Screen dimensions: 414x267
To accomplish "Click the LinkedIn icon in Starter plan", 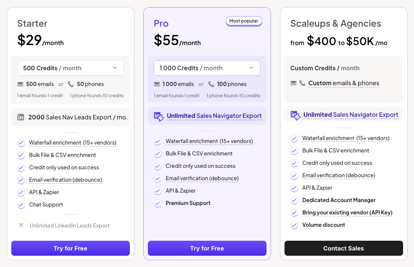I will point(21,117).
